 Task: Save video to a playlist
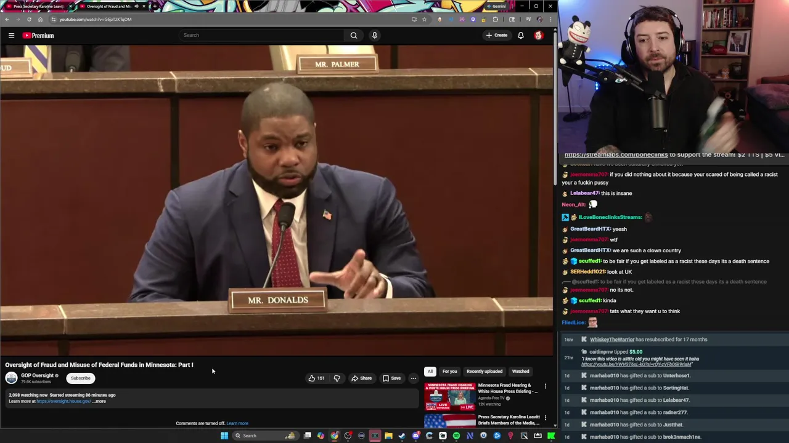pyautogui.click(x=391, y=378)
